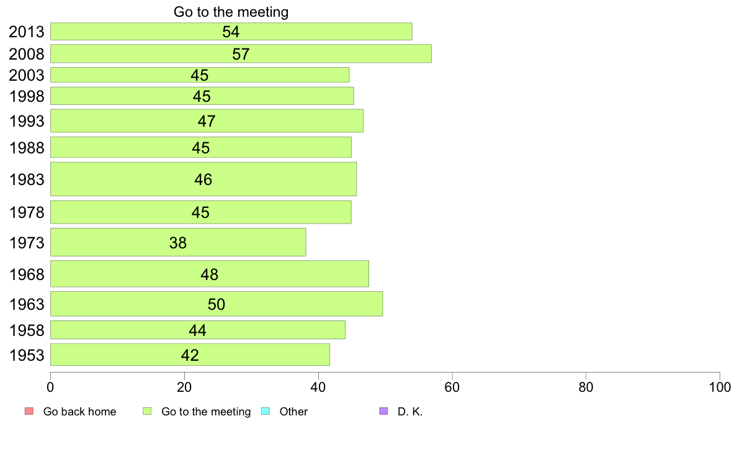Click the 2003 year axis label
Viewport: 737px width, 457px height.
26,75
